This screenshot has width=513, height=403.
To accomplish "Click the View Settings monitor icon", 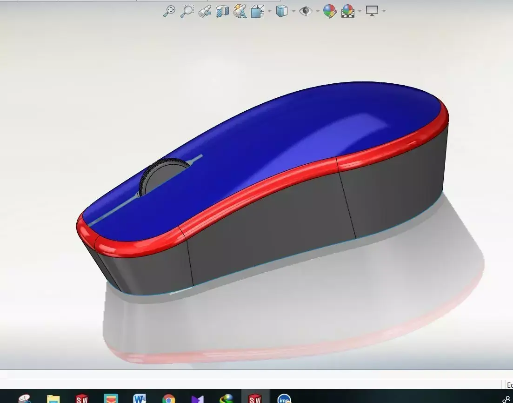I will [x=372, y=11].
